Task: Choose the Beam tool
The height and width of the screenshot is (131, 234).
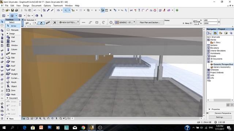Action: tap(13, 53)
